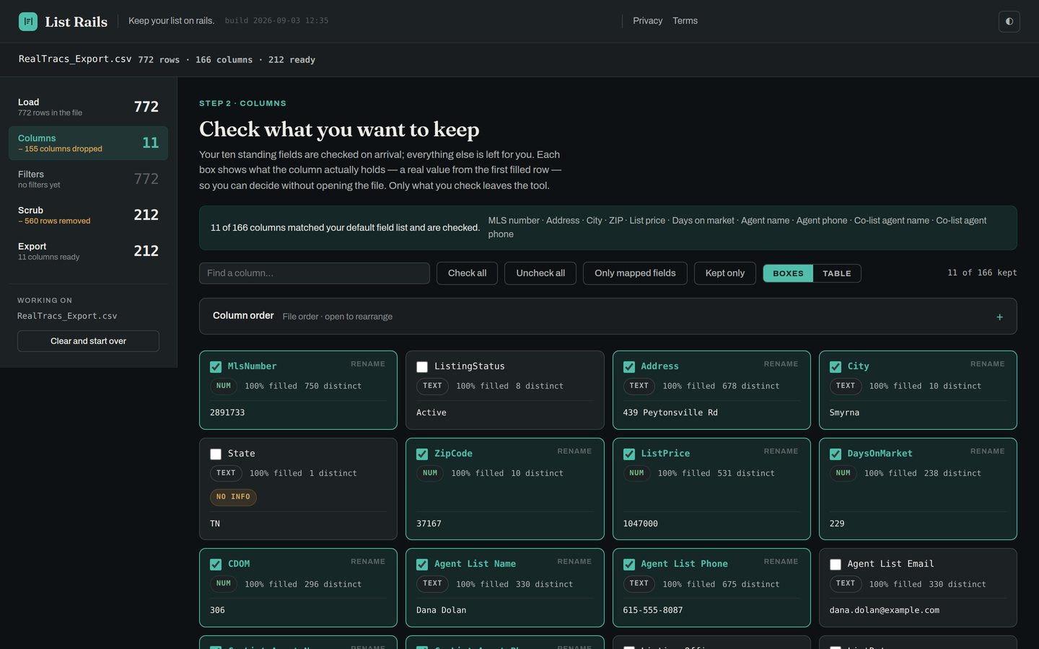The width and height of the screenshot is (1039, 649).
Task: Click the Uncheck all button
Action: [x=540, y=273]
